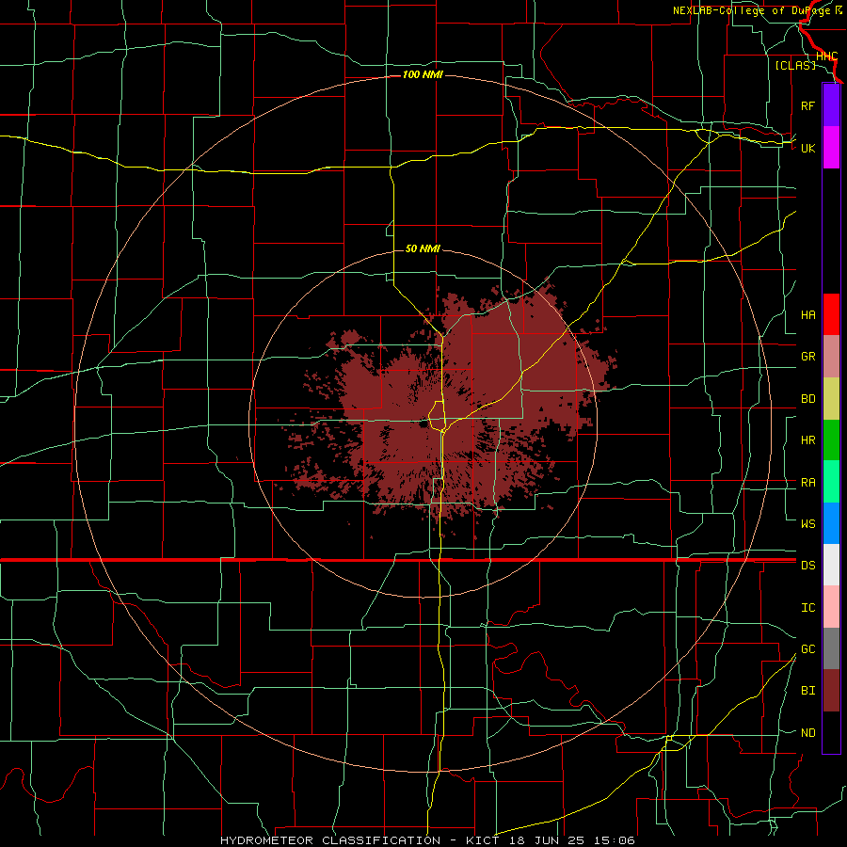Click the red HA color swatch in legend
Viewport: 847px width, 847px height.
[831, 314]
